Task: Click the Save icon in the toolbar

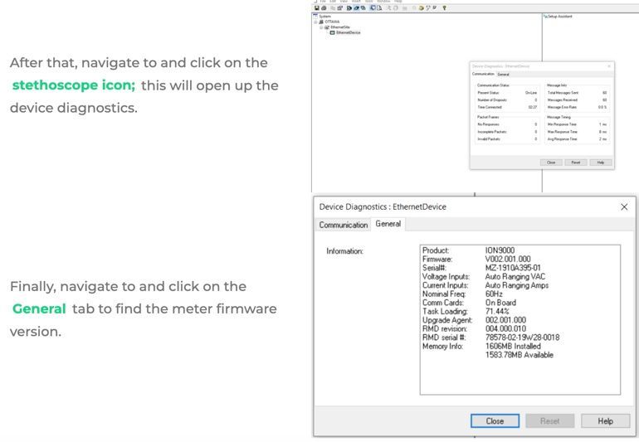Action: (x=315, y=8)
